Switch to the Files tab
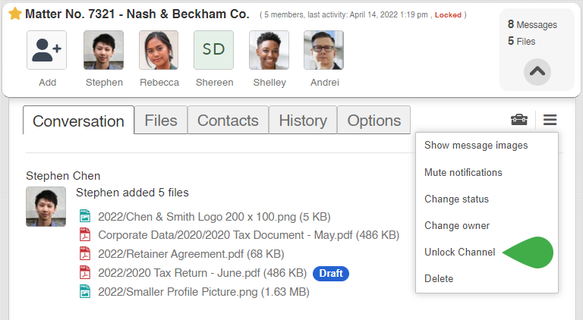Screen dimensions: 583x320 (161, 121)
